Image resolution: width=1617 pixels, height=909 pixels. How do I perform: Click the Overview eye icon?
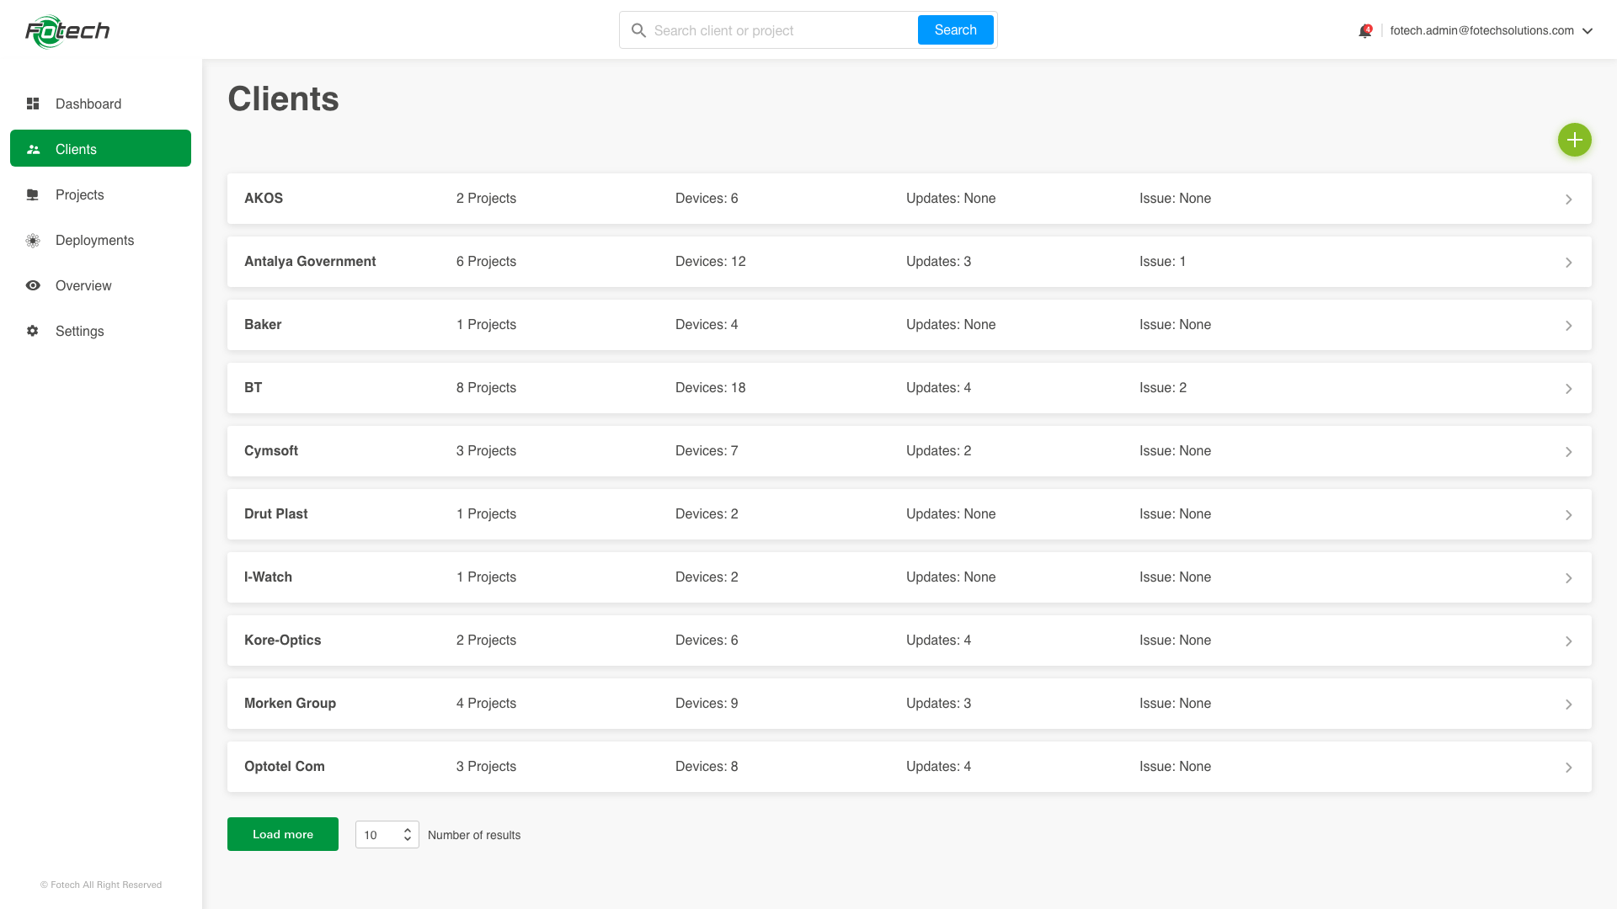(x=33, y=285)
